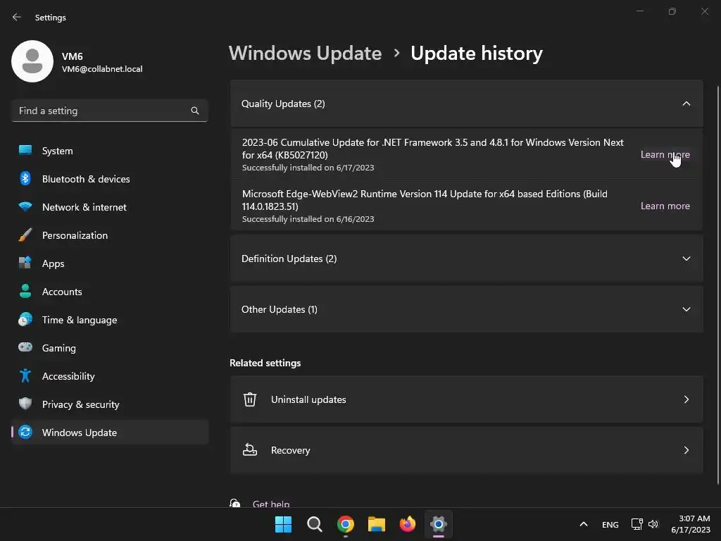Screen dimensions: 721x541
Task: Open Gaming in the sidebar
Action: pyautogui.click(x=109, y=348)
